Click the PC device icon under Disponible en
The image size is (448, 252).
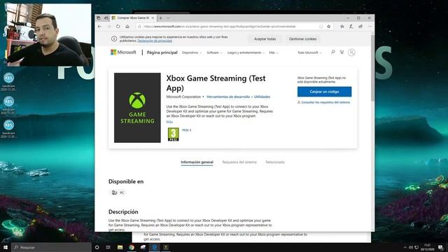click(x=115, y=192)
